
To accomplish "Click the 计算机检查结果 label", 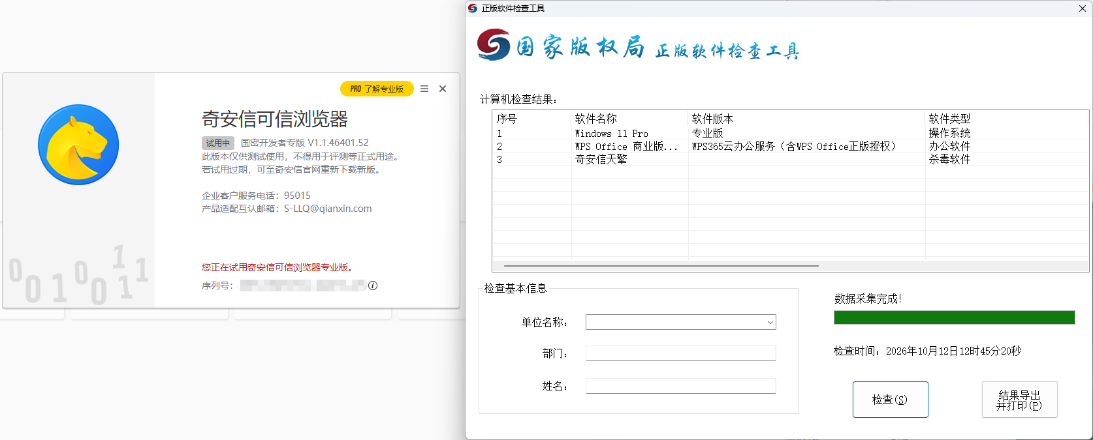I will click(518, 99).
